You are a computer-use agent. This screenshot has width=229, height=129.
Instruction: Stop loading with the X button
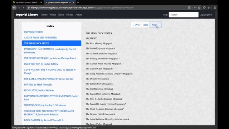23,8
